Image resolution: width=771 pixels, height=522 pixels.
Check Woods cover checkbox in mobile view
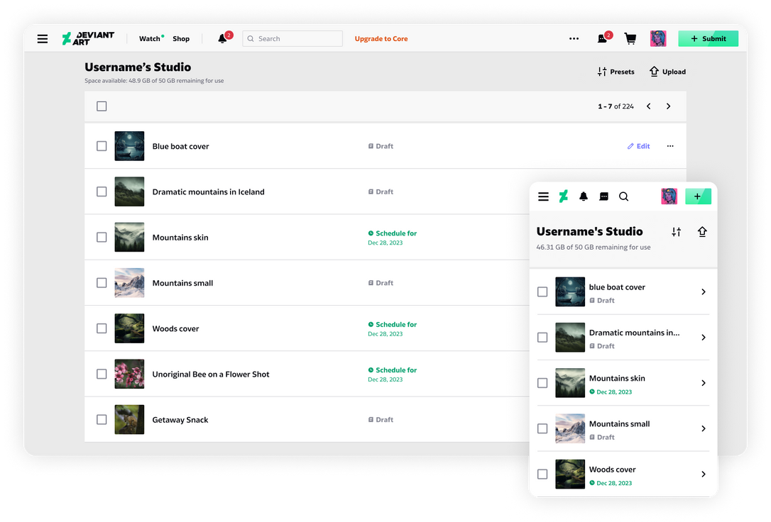[x=542, y=474]
